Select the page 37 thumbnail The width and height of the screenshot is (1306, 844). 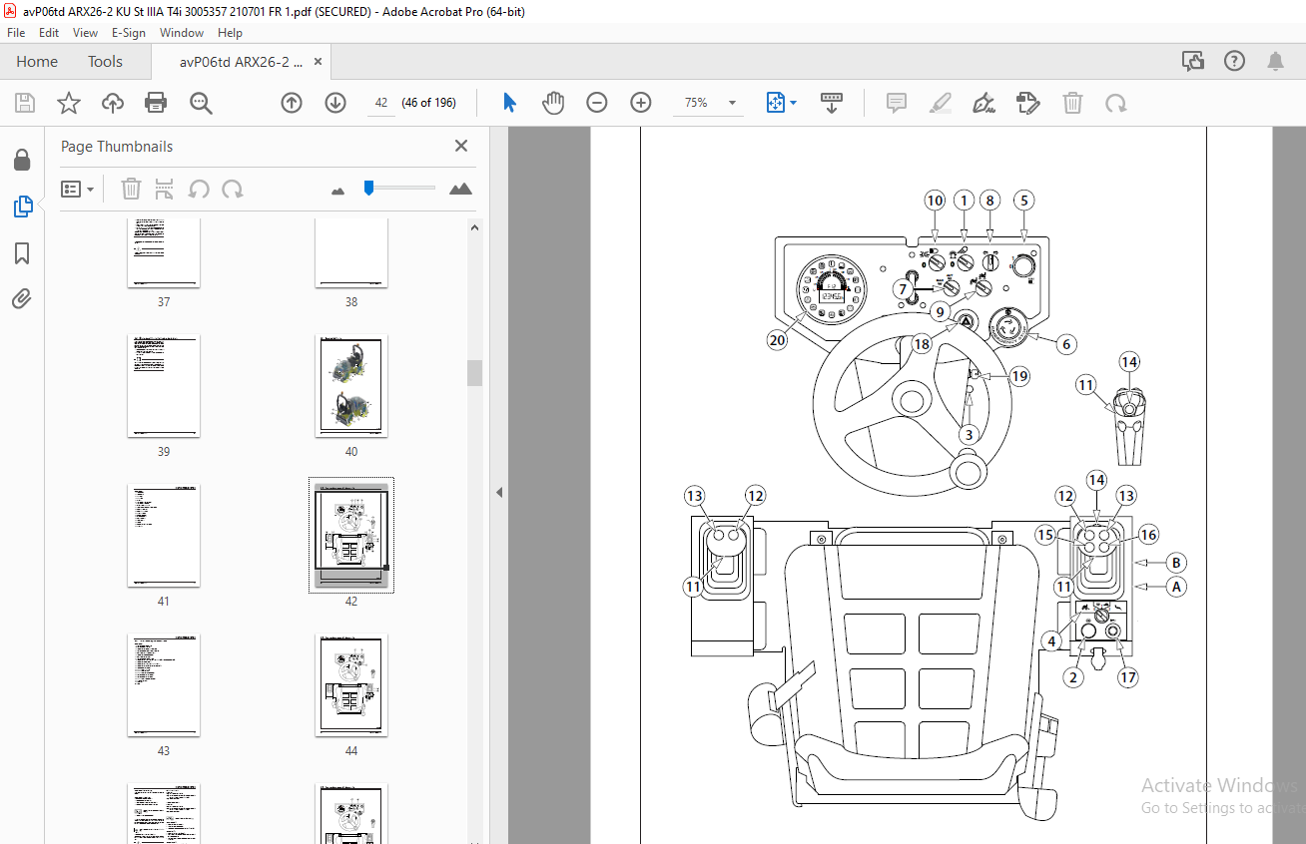pos(164,252)
